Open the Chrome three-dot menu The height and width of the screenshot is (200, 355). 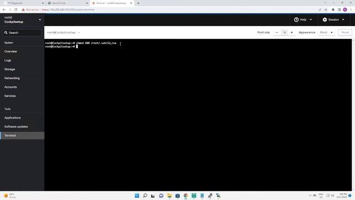(x=351, y=10)
